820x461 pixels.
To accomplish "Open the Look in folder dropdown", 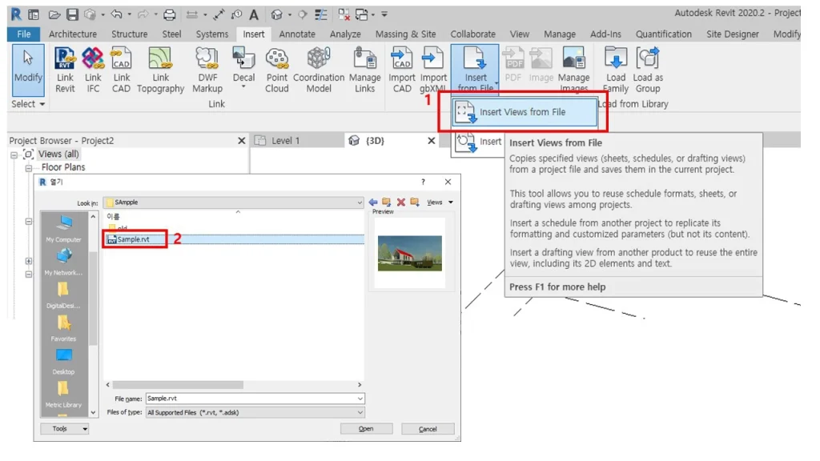I will click(x=360, y=202).
